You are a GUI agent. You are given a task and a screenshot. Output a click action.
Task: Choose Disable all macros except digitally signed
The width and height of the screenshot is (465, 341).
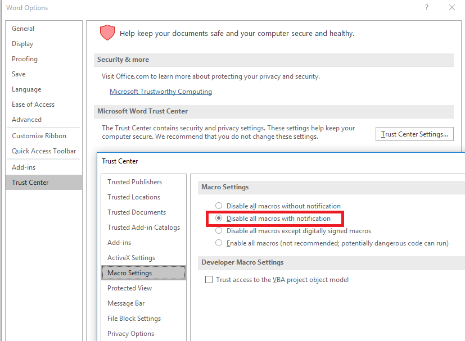point(219,231)
